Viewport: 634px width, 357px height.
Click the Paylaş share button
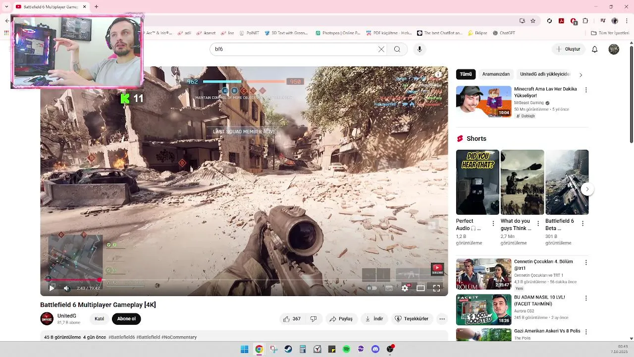(x=341, y=319)
